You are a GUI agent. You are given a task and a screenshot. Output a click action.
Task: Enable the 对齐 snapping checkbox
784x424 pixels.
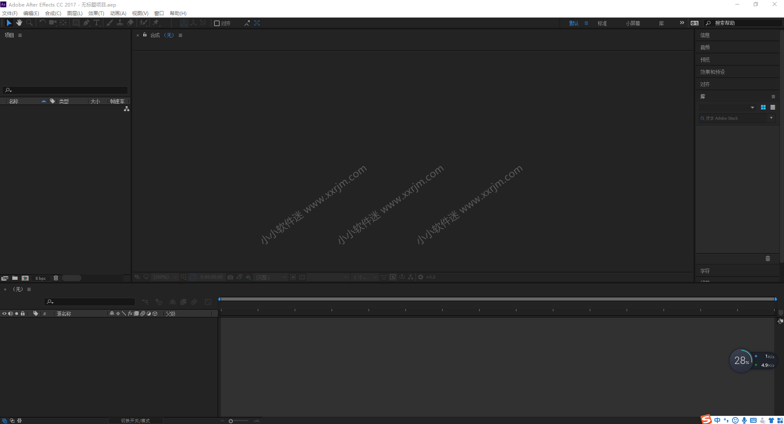(217, 23)
